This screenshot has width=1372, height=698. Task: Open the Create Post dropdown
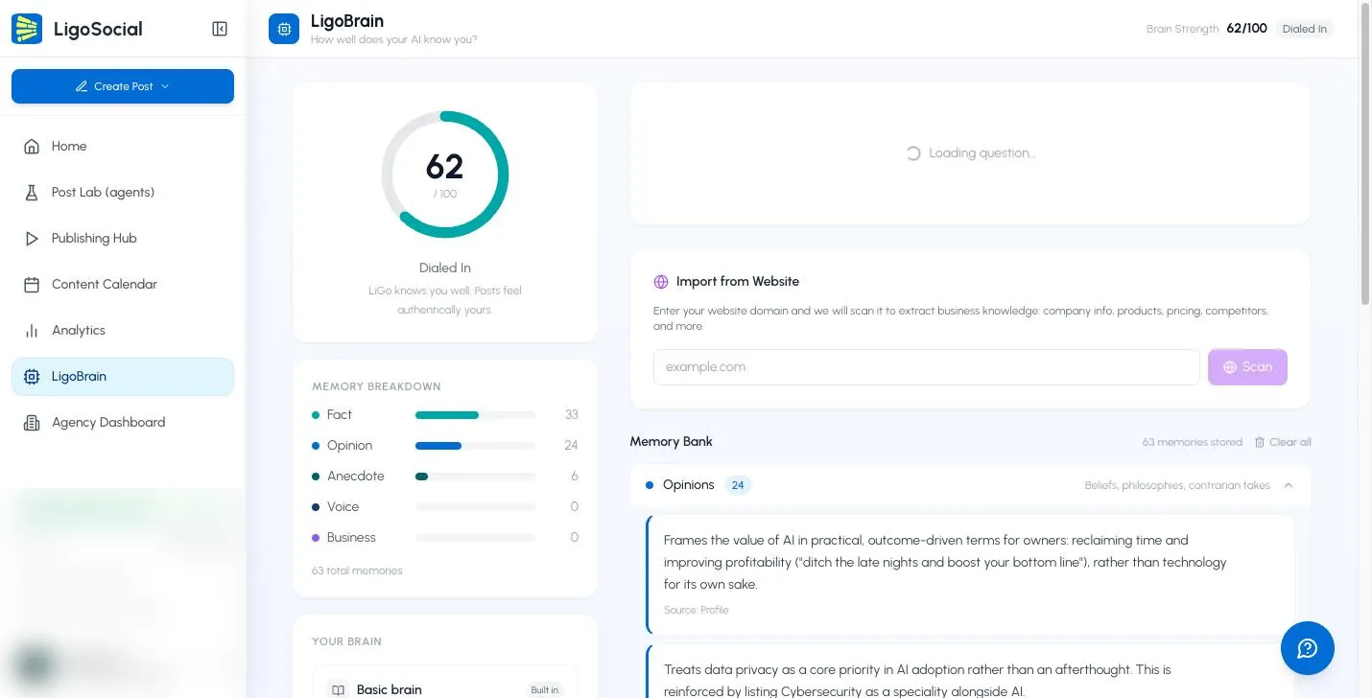click(123, 86)
